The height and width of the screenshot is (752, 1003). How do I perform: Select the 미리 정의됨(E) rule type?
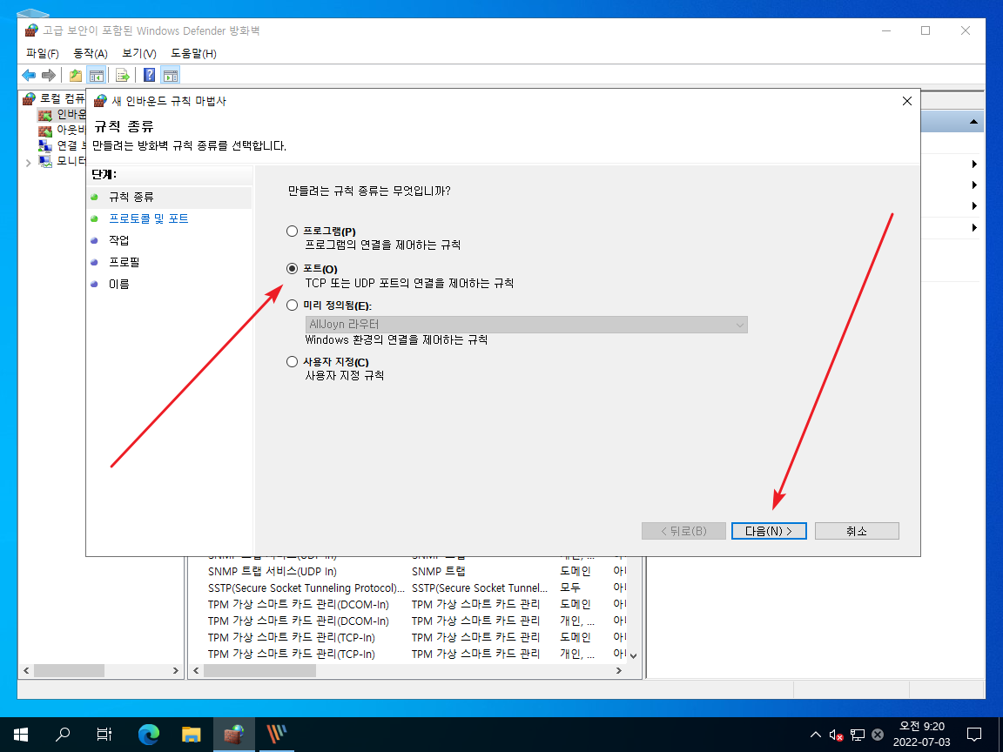pos(293,305)
